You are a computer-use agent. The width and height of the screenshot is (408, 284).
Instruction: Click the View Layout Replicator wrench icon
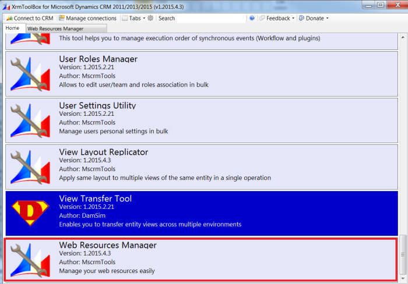pyautogui.click(x=29, y=166)
